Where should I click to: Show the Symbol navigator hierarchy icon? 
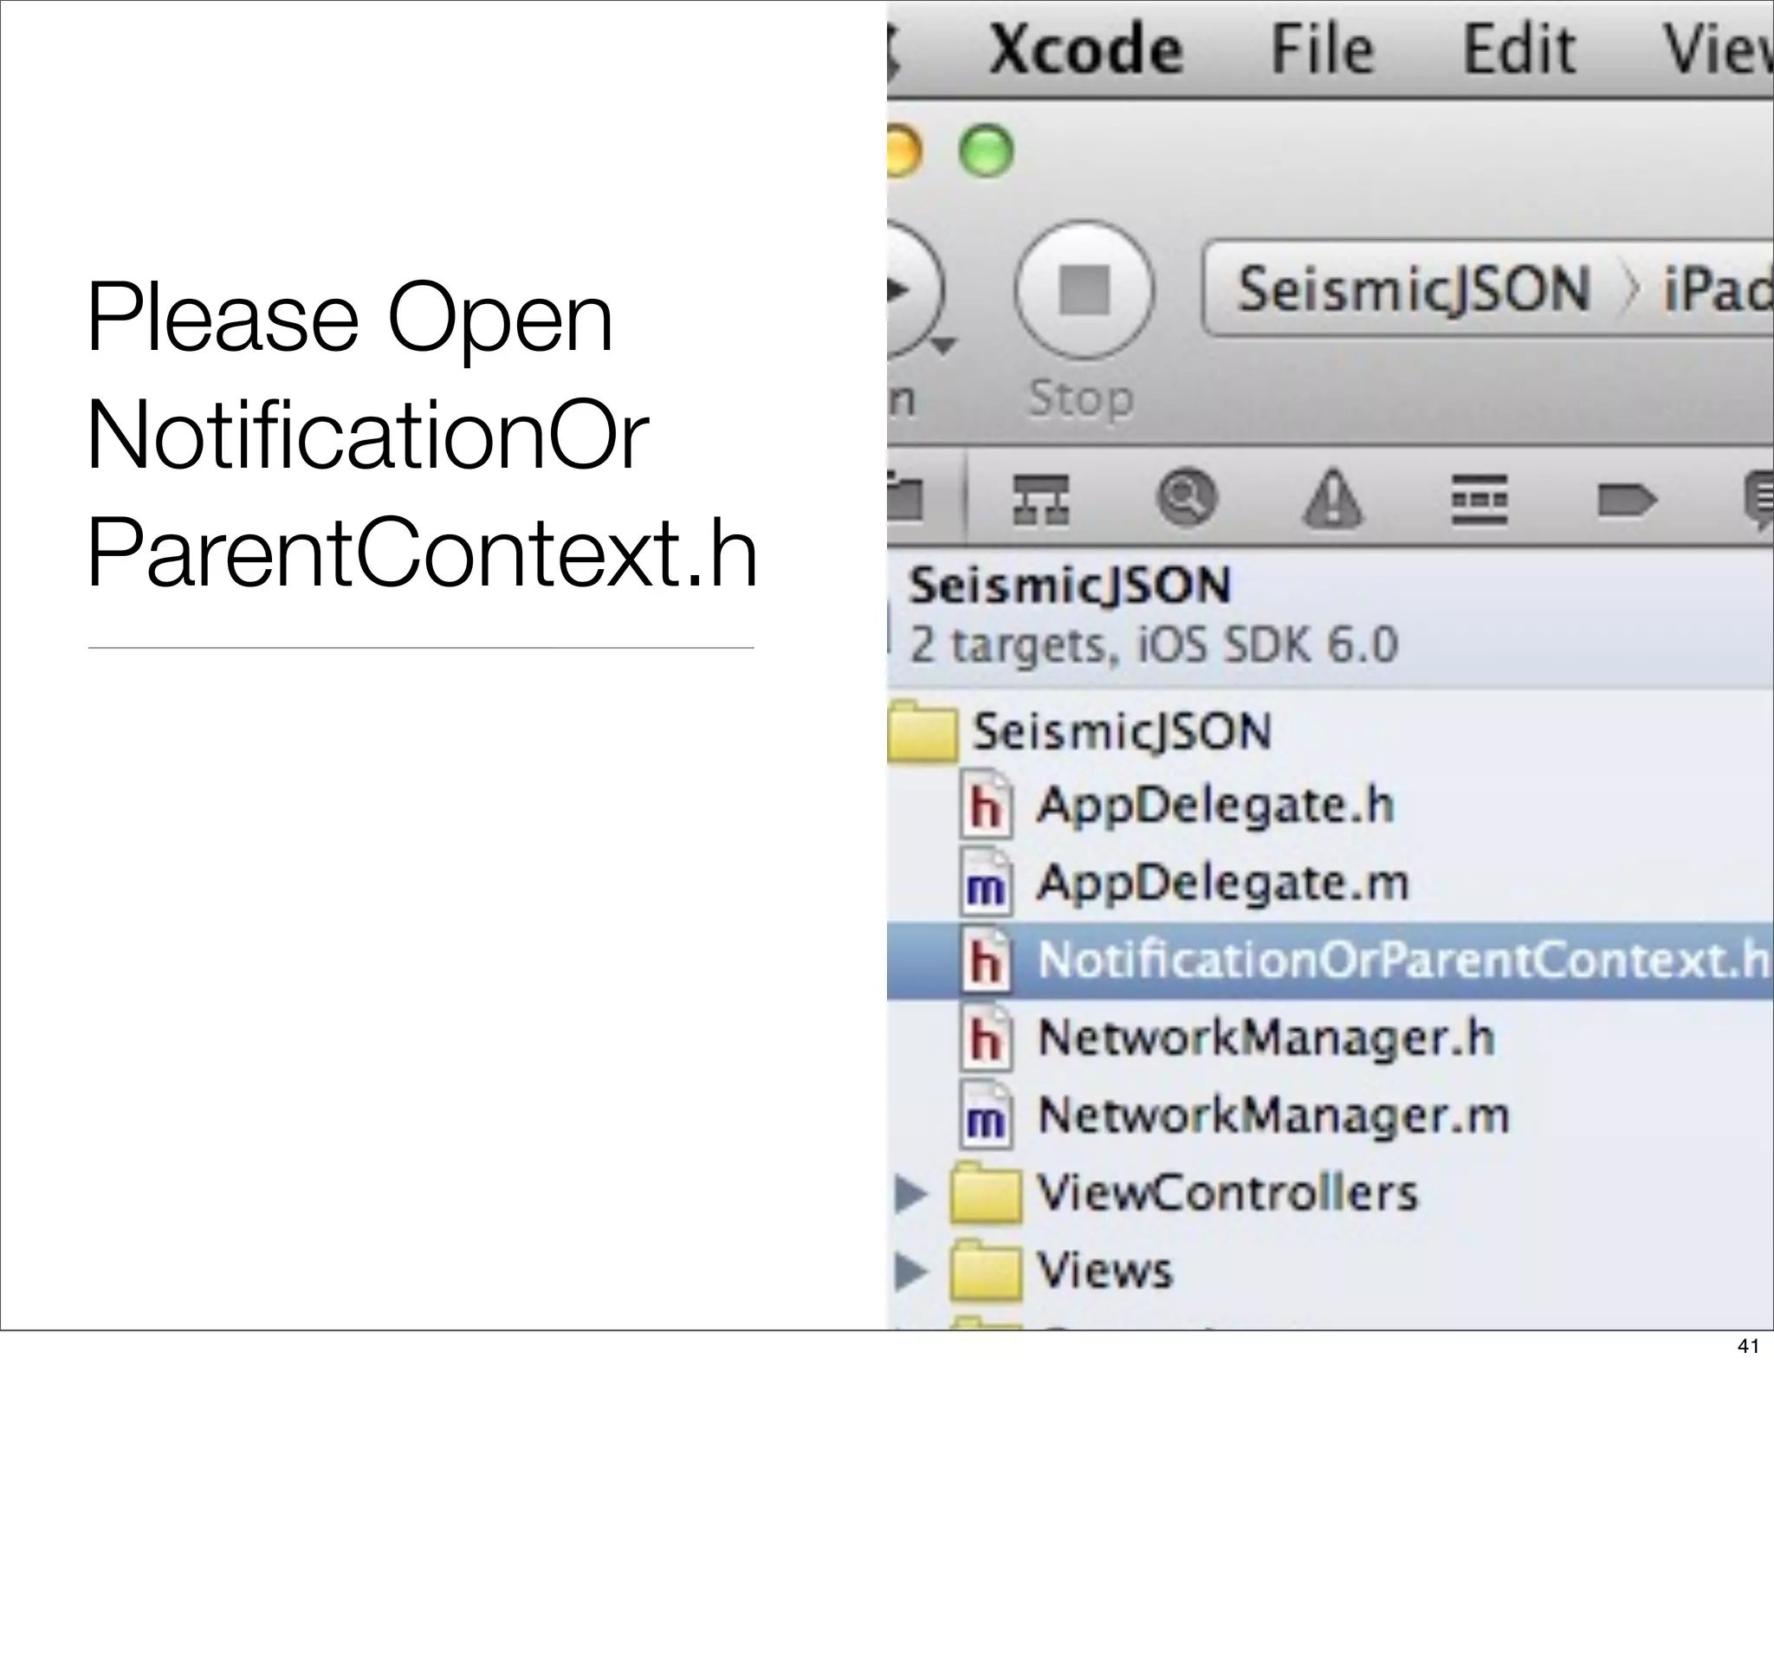[1040, 498]
